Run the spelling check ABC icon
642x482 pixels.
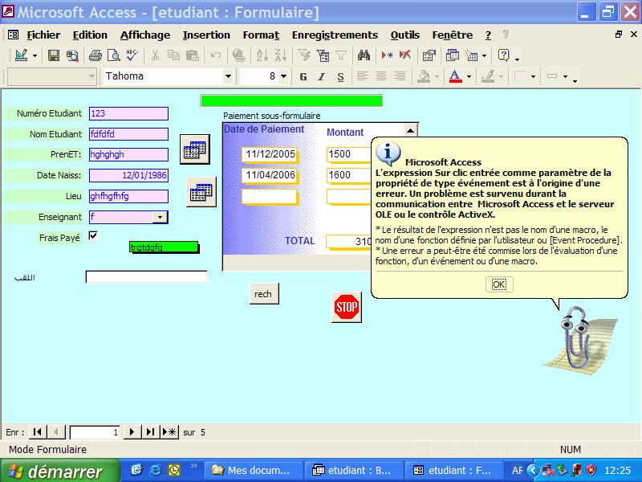coord(132,55)
